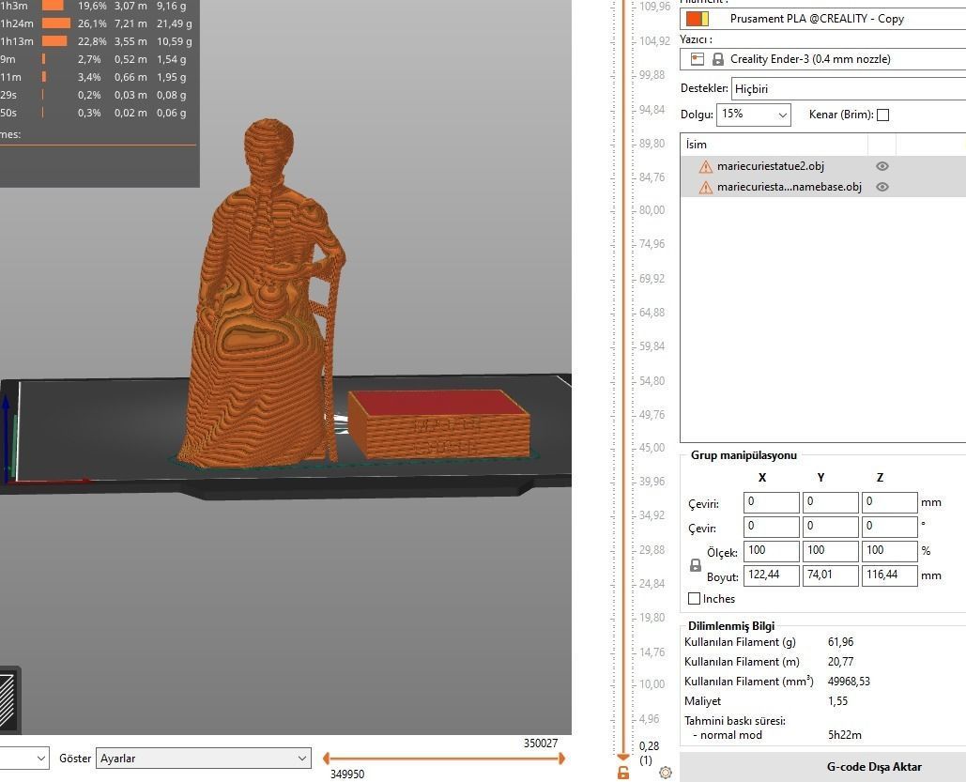Click the warning icon beside mariecuriestatue2.obj

(x=705, y=166)
